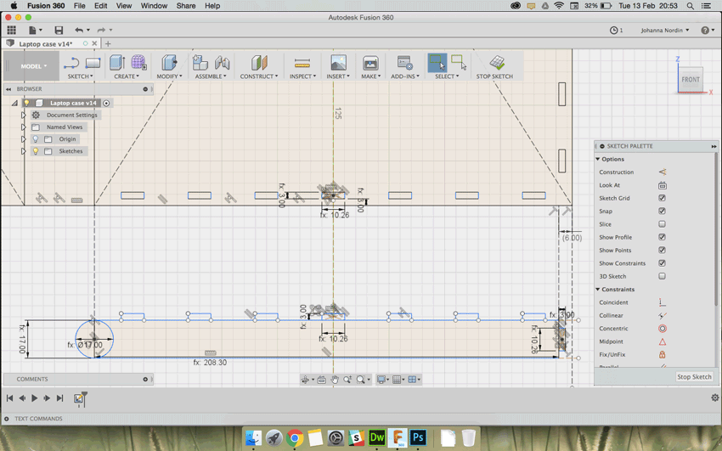
Task: Select the Inspect measure tool icon
Action: click(302, 63)
